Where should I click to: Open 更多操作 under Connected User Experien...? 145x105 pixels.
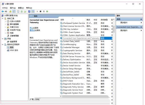click(124, 31)
